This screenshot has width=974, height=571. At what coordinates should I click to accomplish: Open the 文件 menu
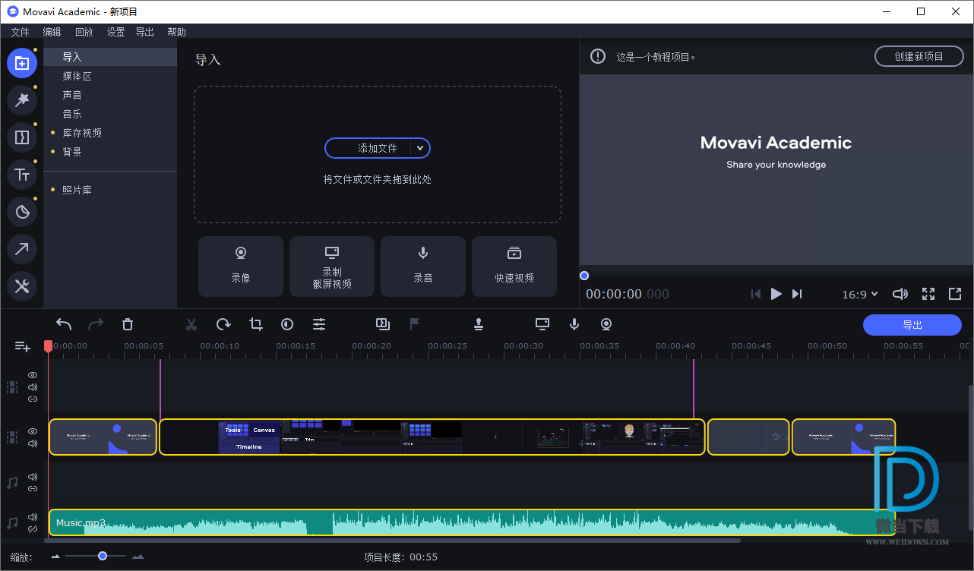pos(20,32)
